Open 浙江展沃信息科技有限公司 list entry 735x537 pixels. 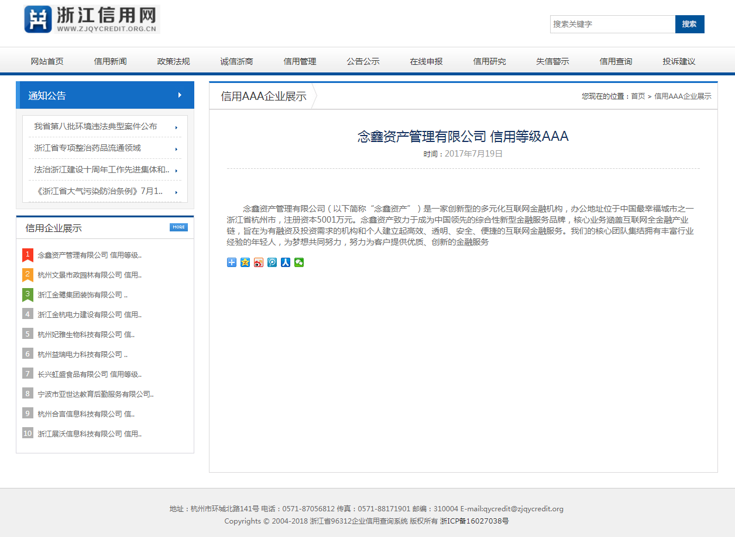pos(90,434)
